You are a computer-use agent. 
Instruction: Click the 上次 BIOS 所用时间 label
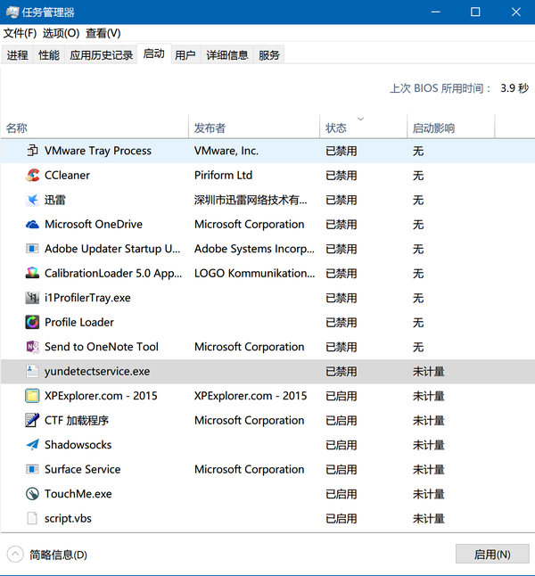(440, 88)
